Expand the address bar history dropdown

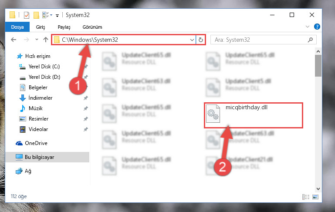click(x=192, y=40)
